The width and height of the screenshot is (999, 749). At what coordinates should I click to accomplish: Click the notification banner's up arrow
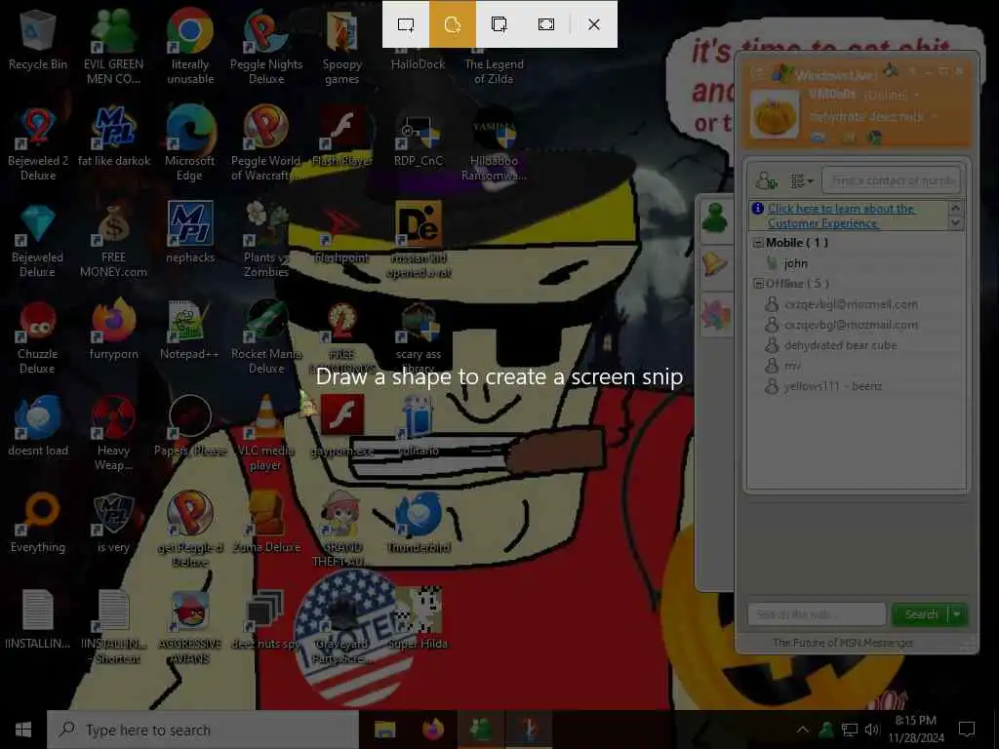(x=955, y=208)
